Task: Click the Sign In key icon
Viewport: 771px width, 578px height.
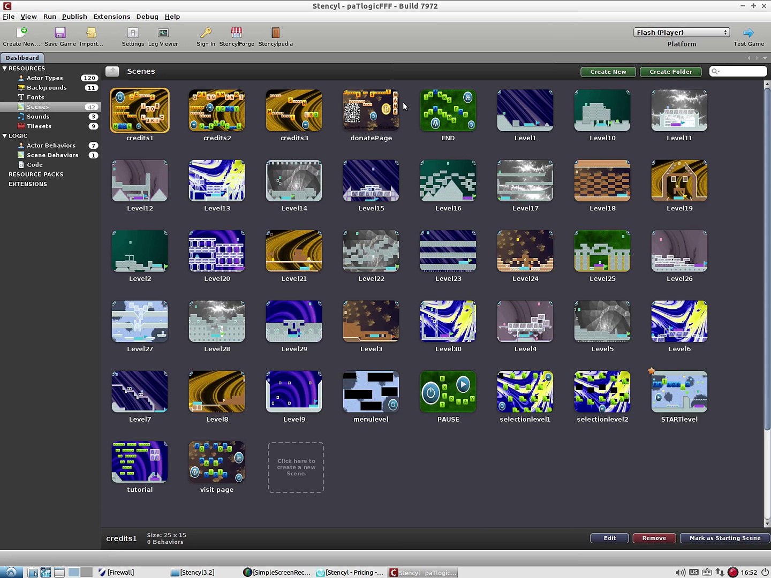Action: (x=206, y=33)
